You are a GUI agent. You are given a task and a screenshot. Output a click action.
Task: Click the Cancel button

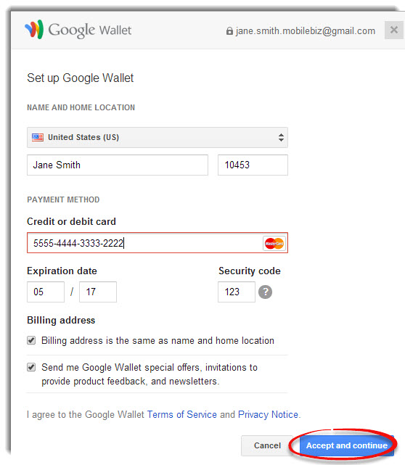(x=267, y=445)
